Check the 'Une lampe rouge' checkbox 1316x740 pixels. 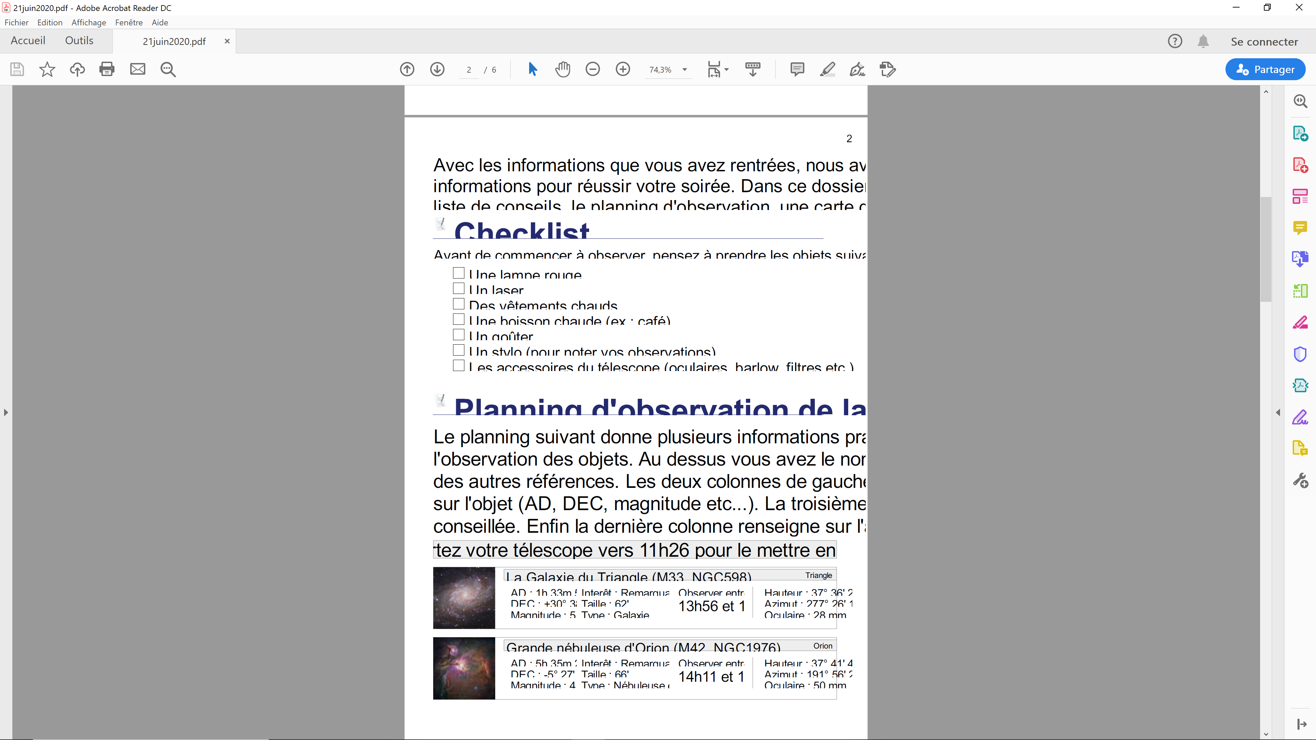click(459, 273)
